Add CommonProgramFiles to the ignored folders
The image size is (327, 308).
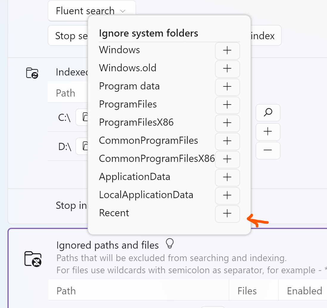227,141
